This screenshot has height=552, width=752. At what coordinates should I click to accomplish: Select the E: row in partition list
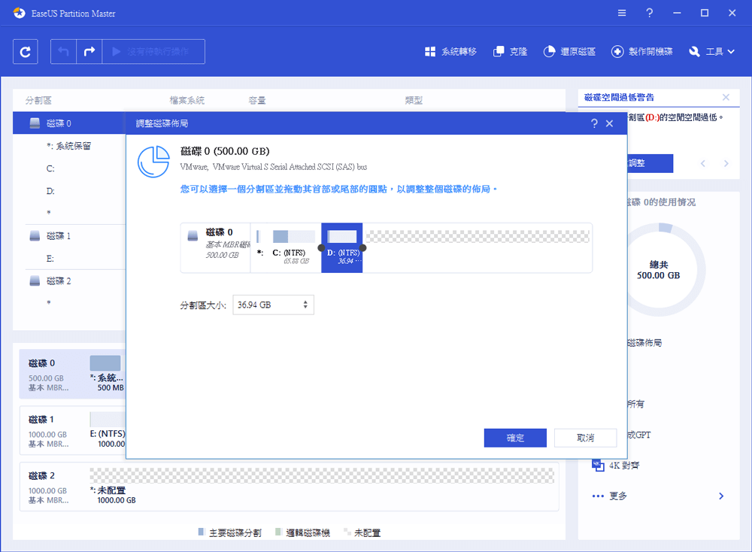[x=69, y=259]
